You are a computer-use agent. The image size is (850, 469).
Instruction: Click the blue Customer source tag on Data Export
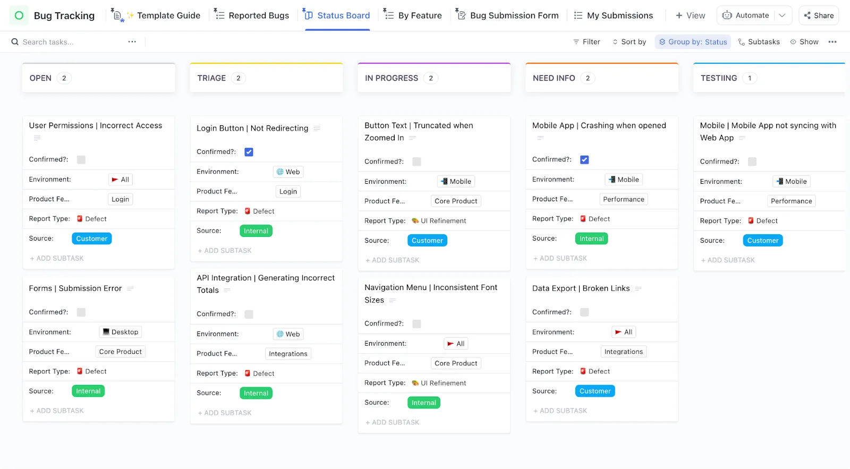595,391
